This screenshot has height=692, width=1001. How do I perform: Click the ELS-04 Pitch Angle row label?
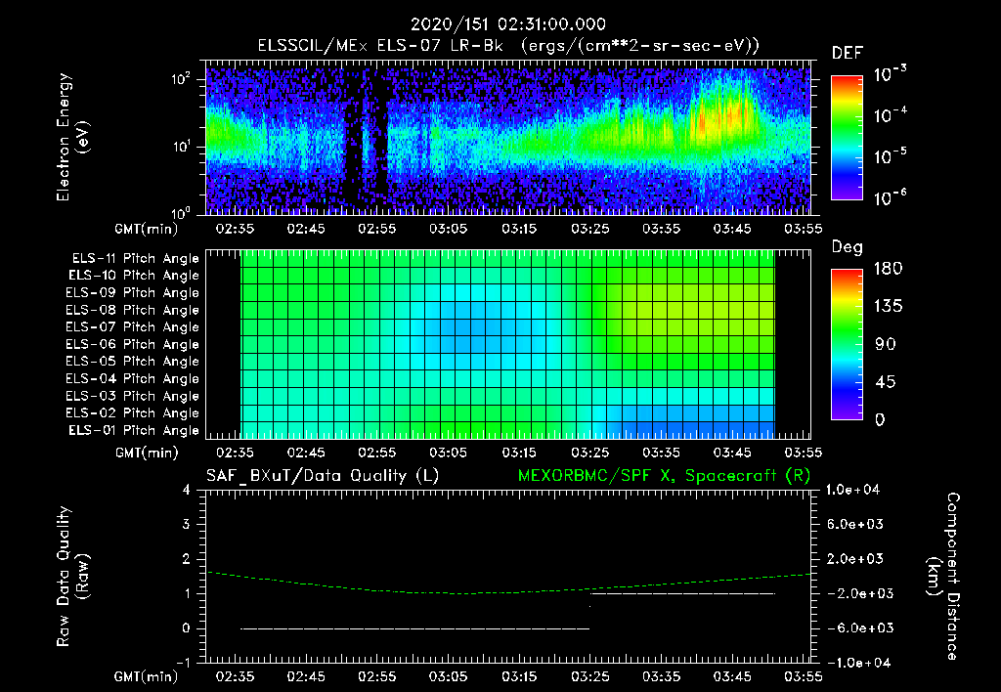[x=133, y=378]
